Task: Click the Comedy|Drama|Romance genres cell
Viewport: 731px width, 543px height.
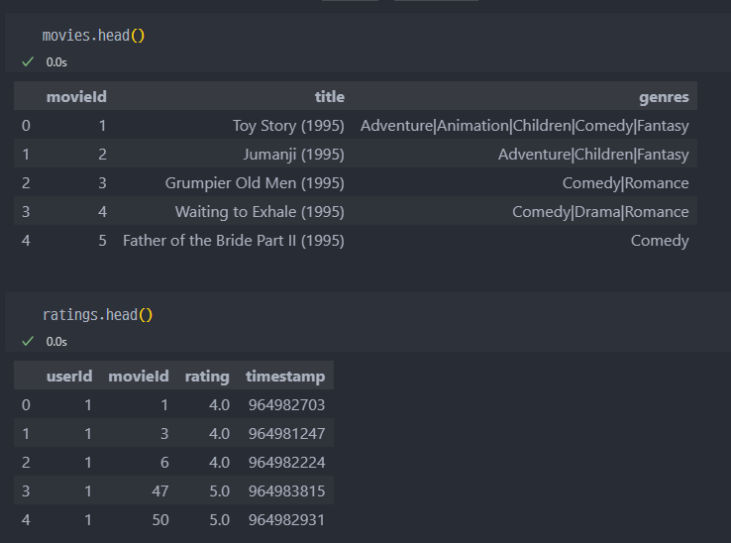Action: (600, 212)
